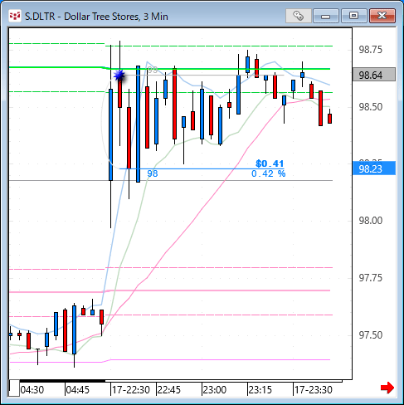Minimize the S.DLTR chart window
This screenshot has width=404, height=405.
(x=326, y=16)
